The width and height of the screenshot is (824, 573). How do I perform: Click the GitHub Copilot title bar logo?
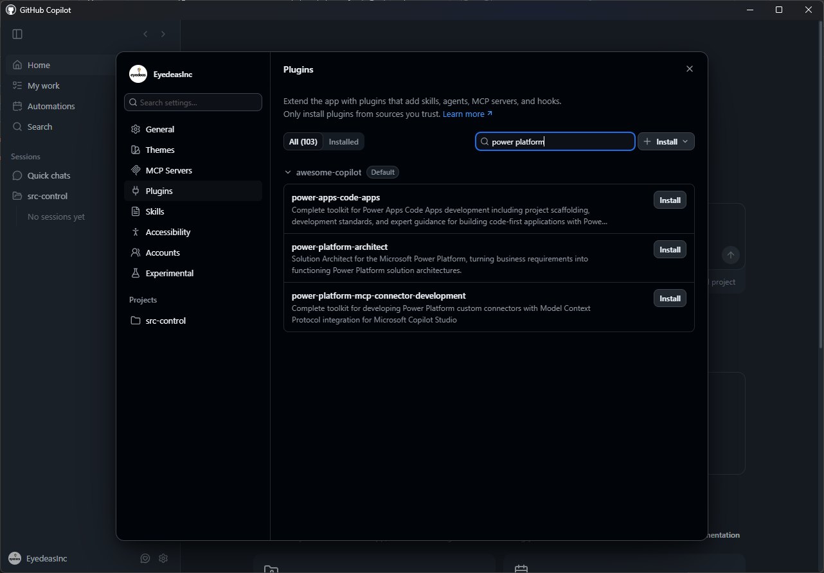coord(10,10)
